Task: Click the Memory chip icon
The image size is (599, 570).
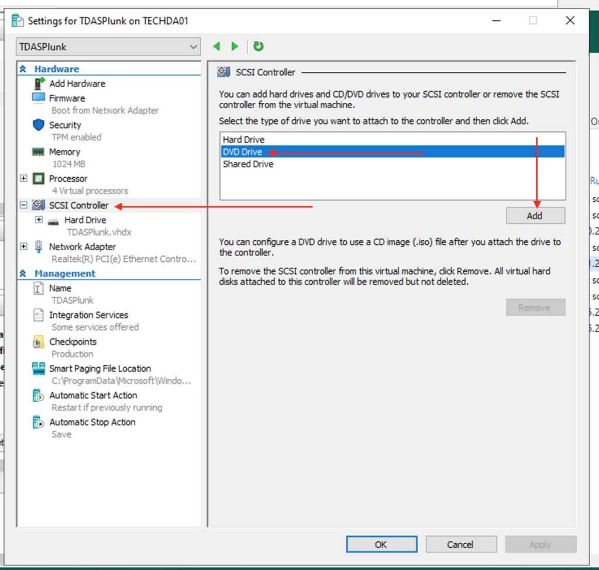Action: tap(39, 151)
